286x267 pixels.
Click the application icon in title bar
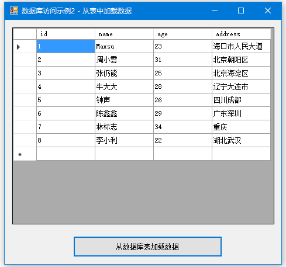click(14, 11)
